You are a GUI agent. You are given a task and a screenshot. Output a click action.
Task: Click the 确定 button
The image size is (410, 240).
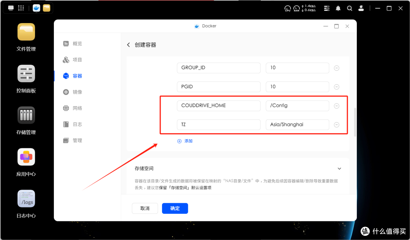click(175, 209)
